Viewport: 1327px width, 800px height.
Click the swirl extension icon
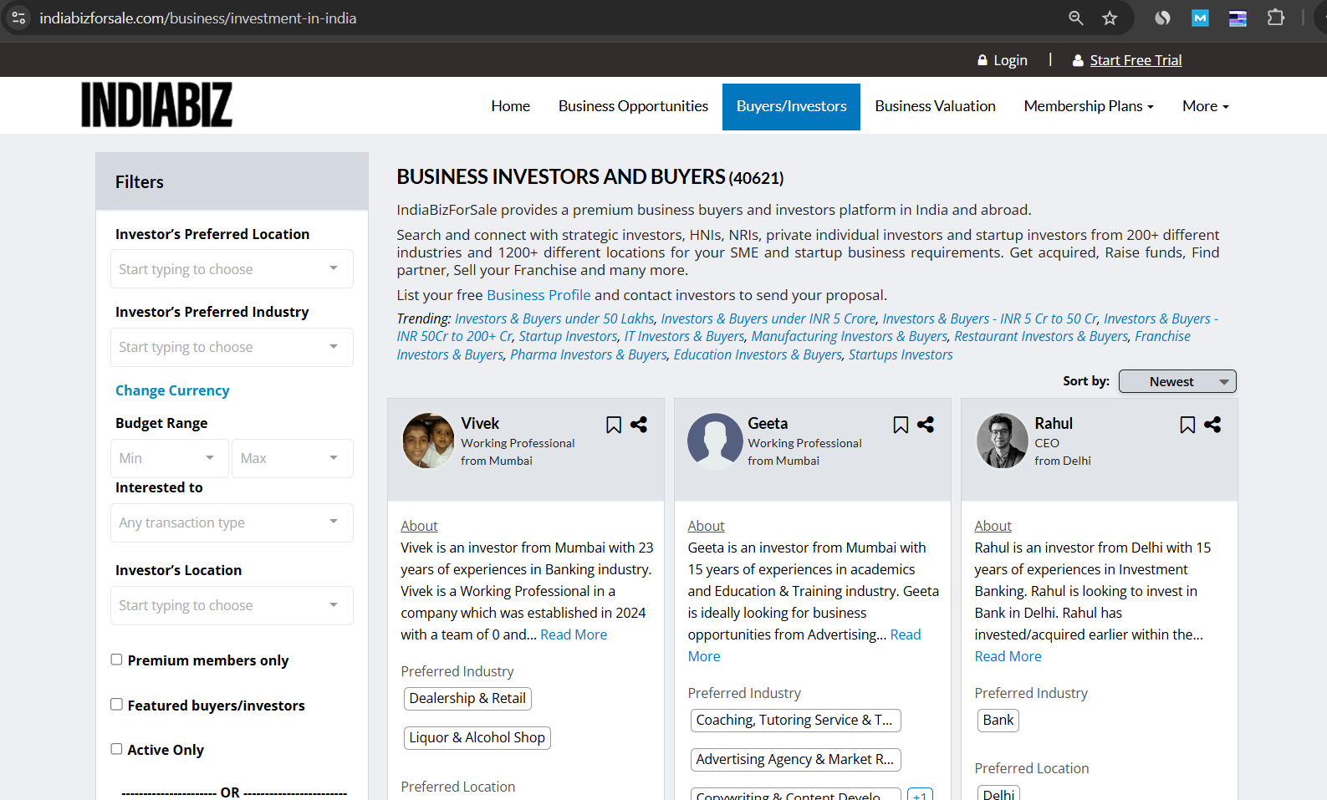pyautogui.click(x=1162, y=18)
